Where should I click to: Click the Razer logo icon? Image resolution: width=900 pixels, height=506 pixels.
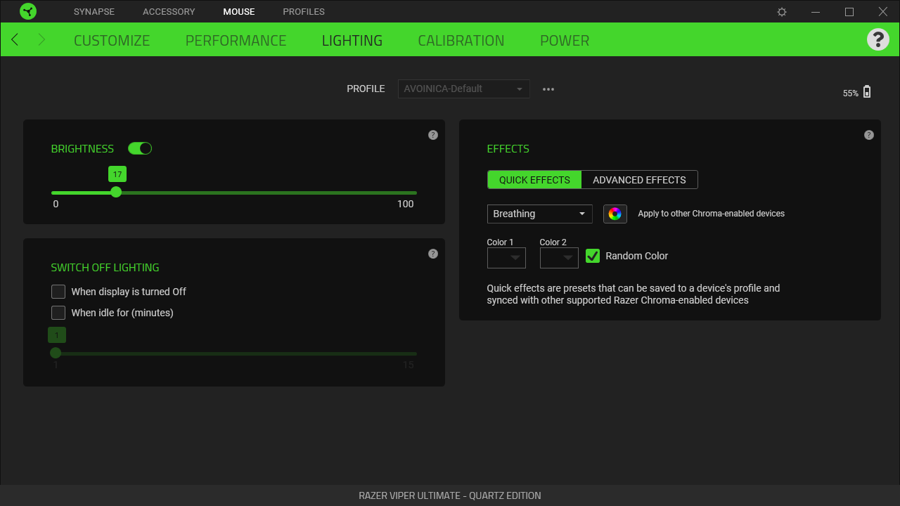click(x=28, y=11)
